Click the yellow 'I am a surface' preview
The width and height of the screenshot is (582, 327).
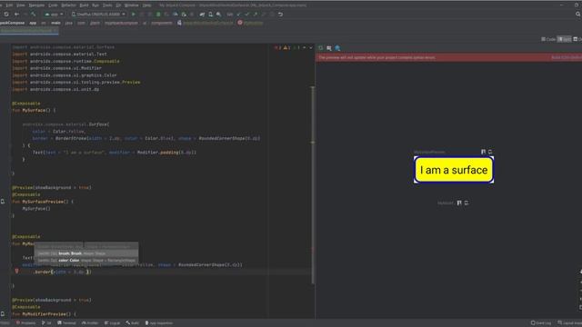click(454, 170)
